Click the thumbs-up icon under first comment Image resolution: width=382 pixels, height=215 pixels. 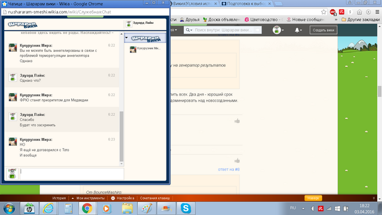[237, 121]
